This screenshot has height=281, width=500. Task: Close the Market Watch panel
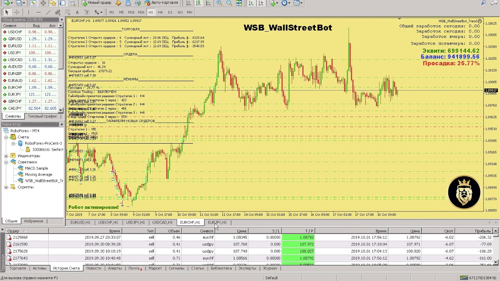tap(61, 20)
